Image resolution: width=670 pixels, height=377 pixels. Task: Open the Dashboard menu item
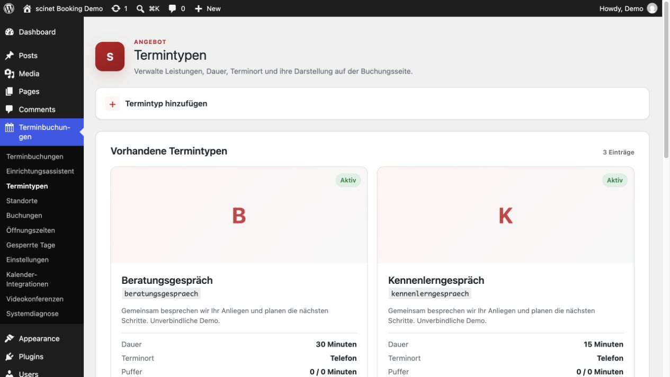point(37,32)
